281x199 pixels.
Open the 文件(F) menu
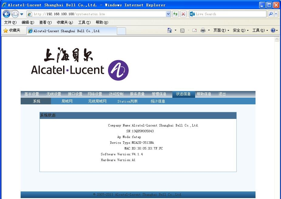[10, 22]
